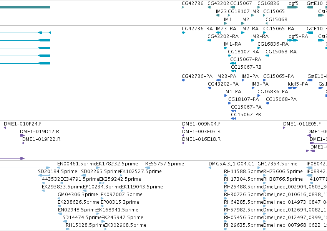Select the RE55757.5prime EST label

pos(164,164)
